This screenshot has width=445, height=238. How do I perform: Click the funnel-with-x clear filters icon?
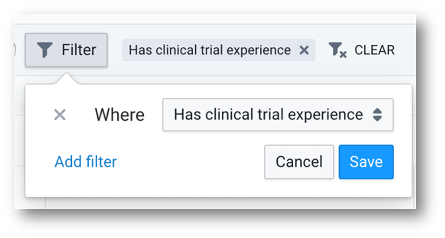337,50
